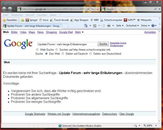Click the refresh page icon
The image size is (163, 130).
[92, 9]
